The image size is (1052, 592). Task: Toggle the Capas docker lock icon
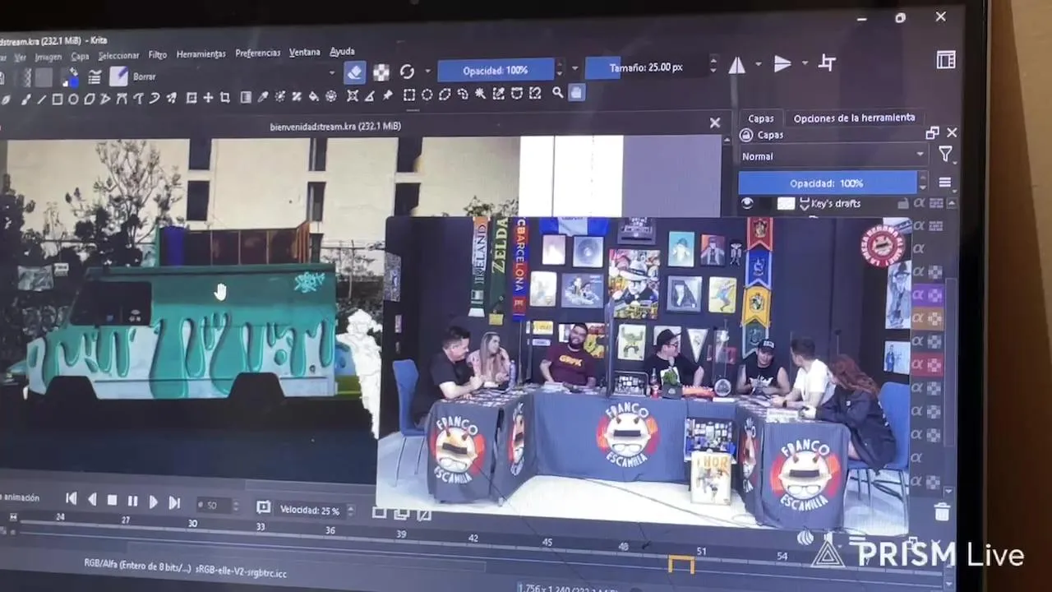745,135
